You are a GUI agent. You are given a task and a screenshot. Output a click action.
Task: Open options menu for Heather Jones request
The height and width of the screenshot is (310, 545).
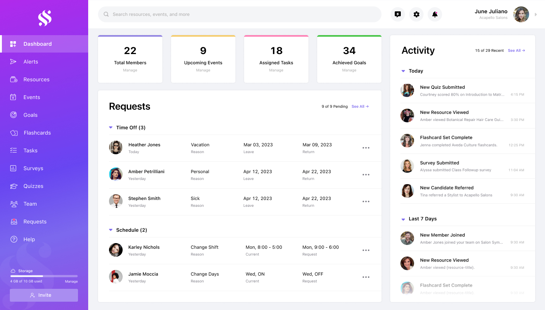pyautogui.click(x=366, y=148)
